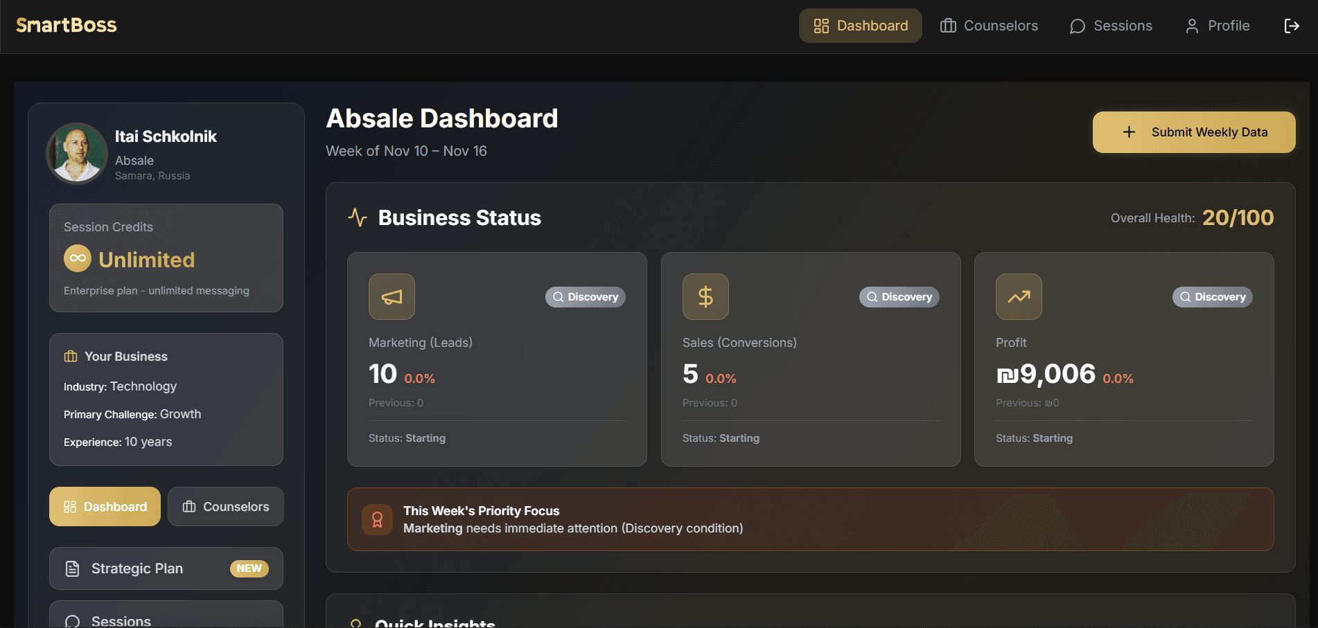Select the dollar icon on Sales card

[x=705, y=296]
